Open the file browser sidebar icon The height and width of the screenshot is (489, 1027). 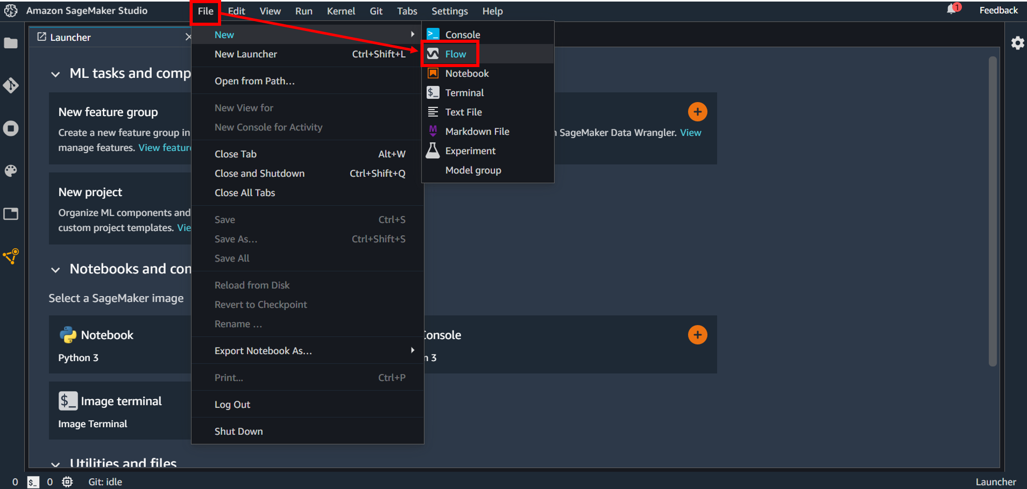pyautogui.click(x=11, y=43)
